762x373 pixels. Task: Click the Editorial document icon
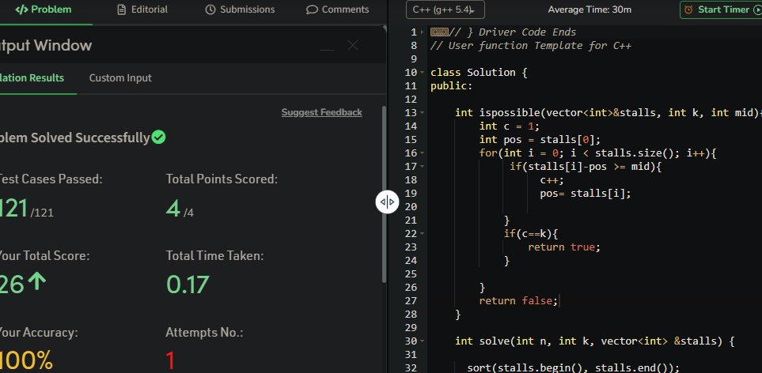[x=122, y=9]
